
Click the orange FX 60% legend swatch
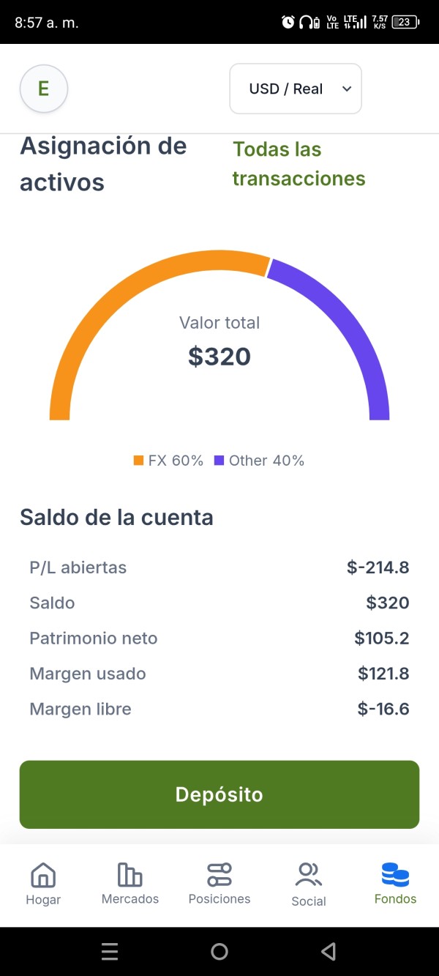coord(138,461)
